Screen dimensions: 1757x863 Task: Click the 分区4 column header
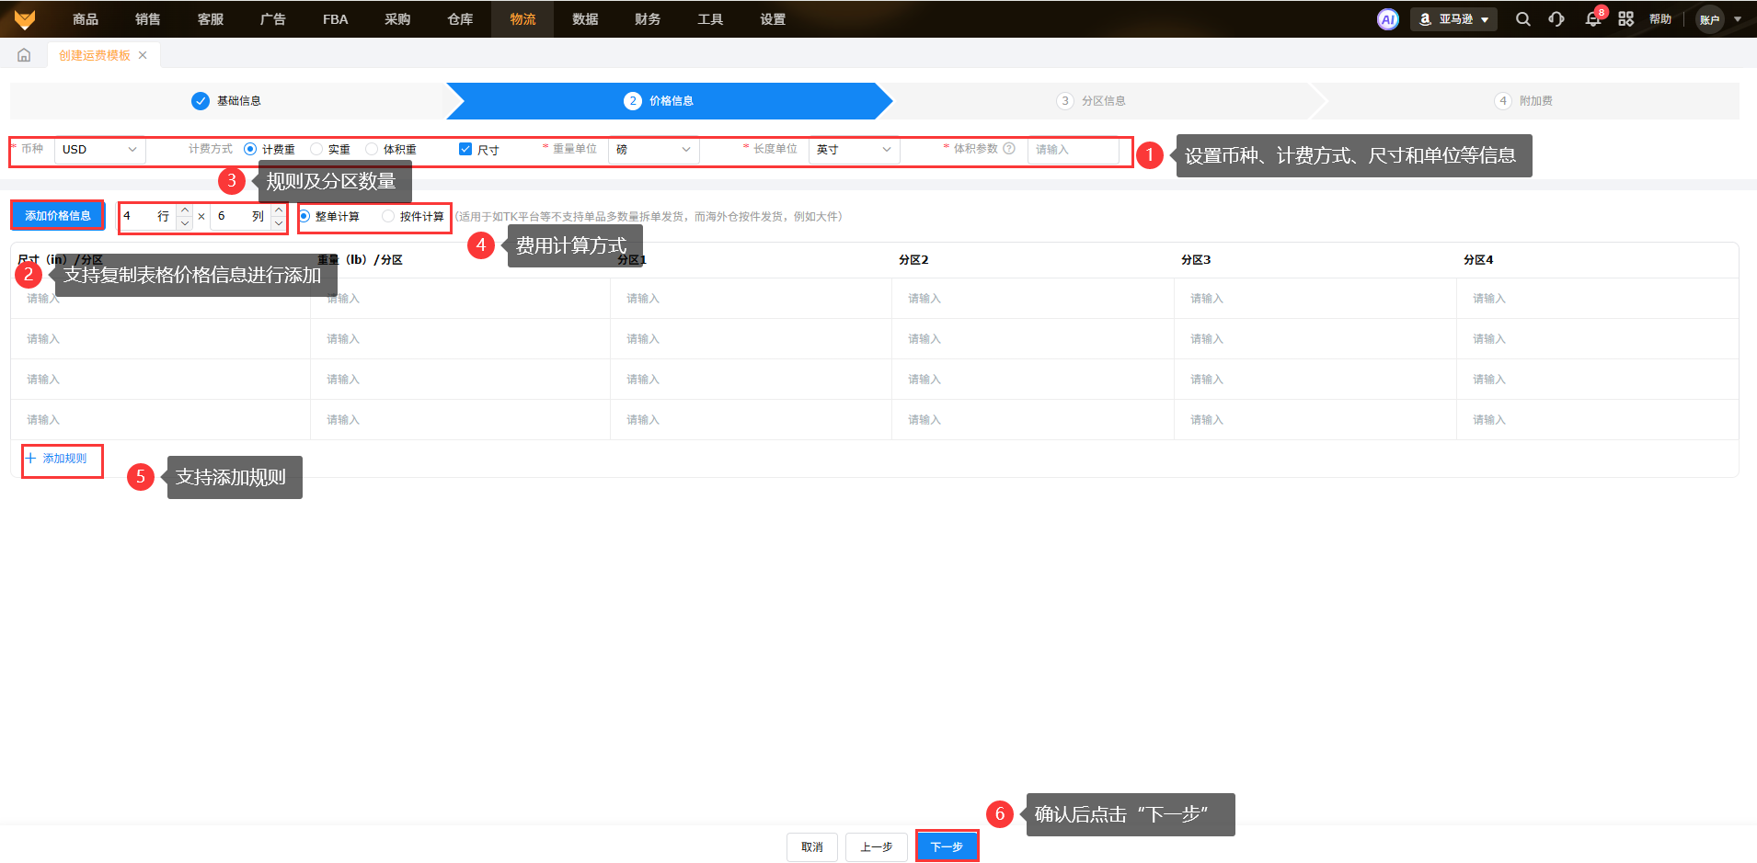1478,260
